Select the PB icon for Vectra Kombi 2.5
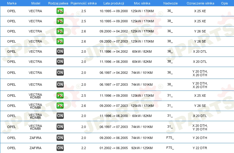Viewport: 234px width, 153px height. pos(60,96)
